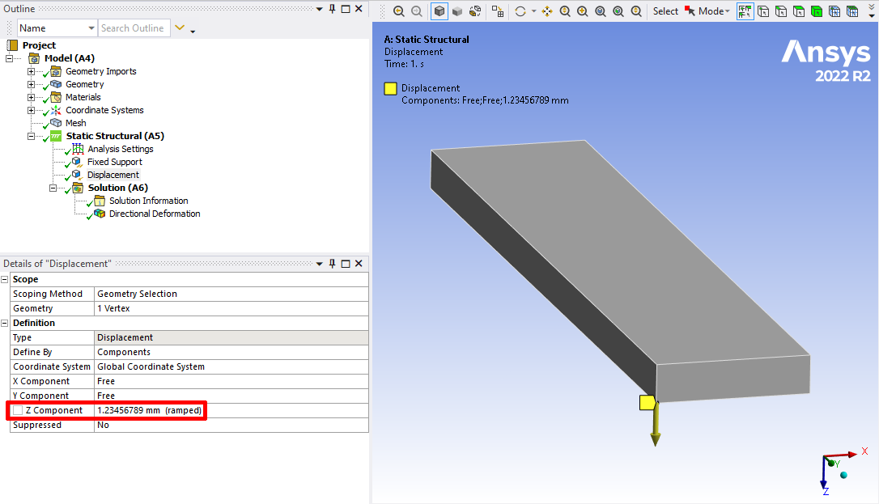The width and height of the screenshot is (879, 504).
Task: Select the Vertex selection filter icon
Action: pyautogui.click(x=763, y=11)
